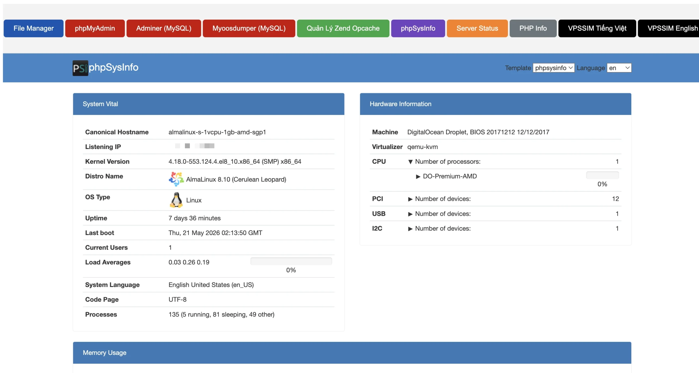The image size is (699, 373).
Task: Click uptime value 7 days 36 minutes
Action: pos(194,218)
